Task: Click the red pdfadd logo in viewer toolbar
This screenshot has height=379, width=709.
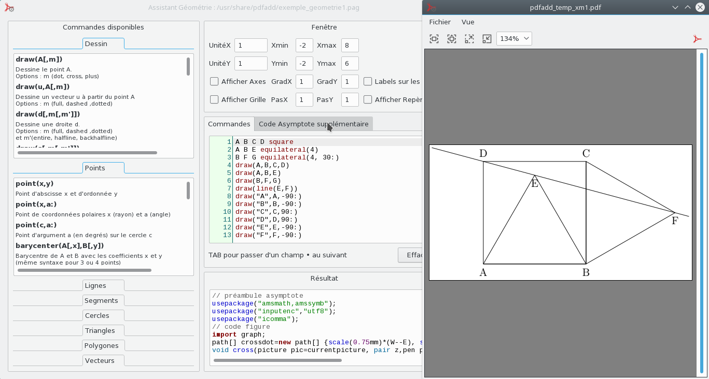Action: coord(697,39)
